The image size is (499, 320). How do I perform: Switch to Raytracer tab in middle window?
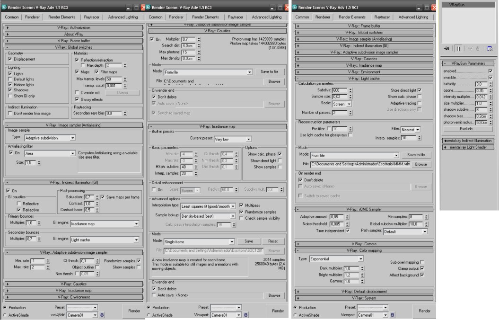point(236,17)
